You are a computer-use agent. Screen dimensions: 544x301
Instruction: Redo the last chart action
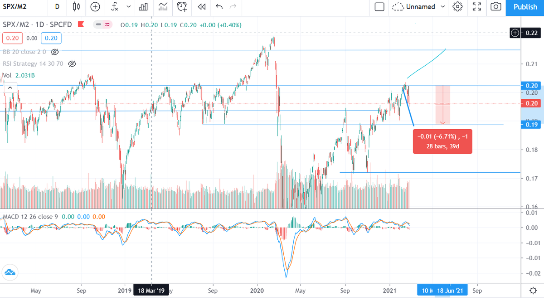coord(233,7)
